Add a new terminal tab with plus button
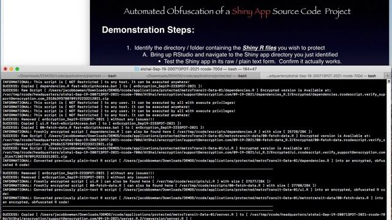Viewport: 392px width, 220px height. pyautogui.click(x=388, y=76)
